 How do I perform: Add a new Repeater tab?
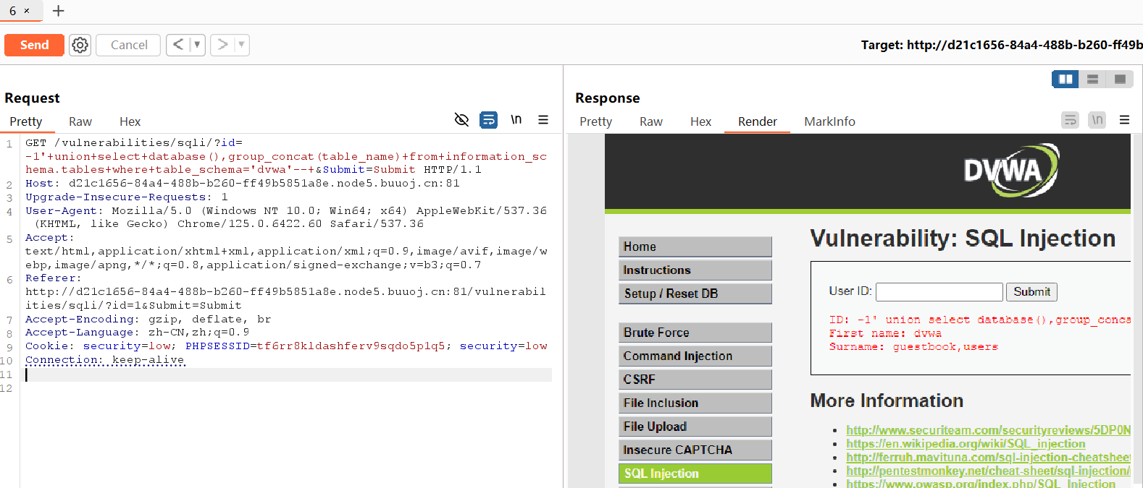tap(59, 11)
